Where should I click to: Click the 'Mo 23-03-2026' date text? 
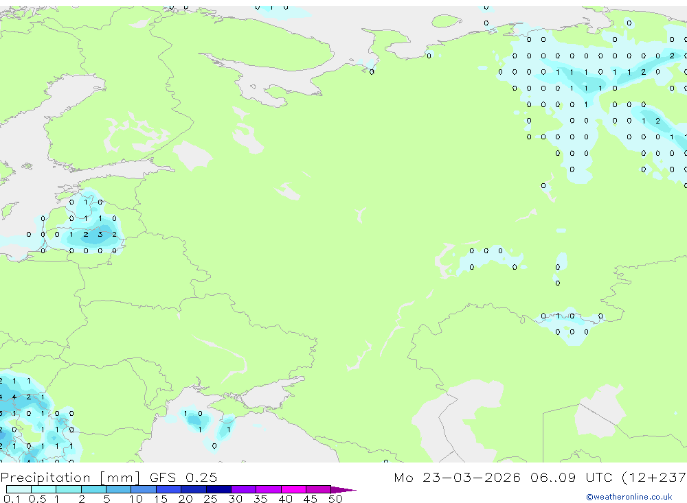tap(457, 477)
